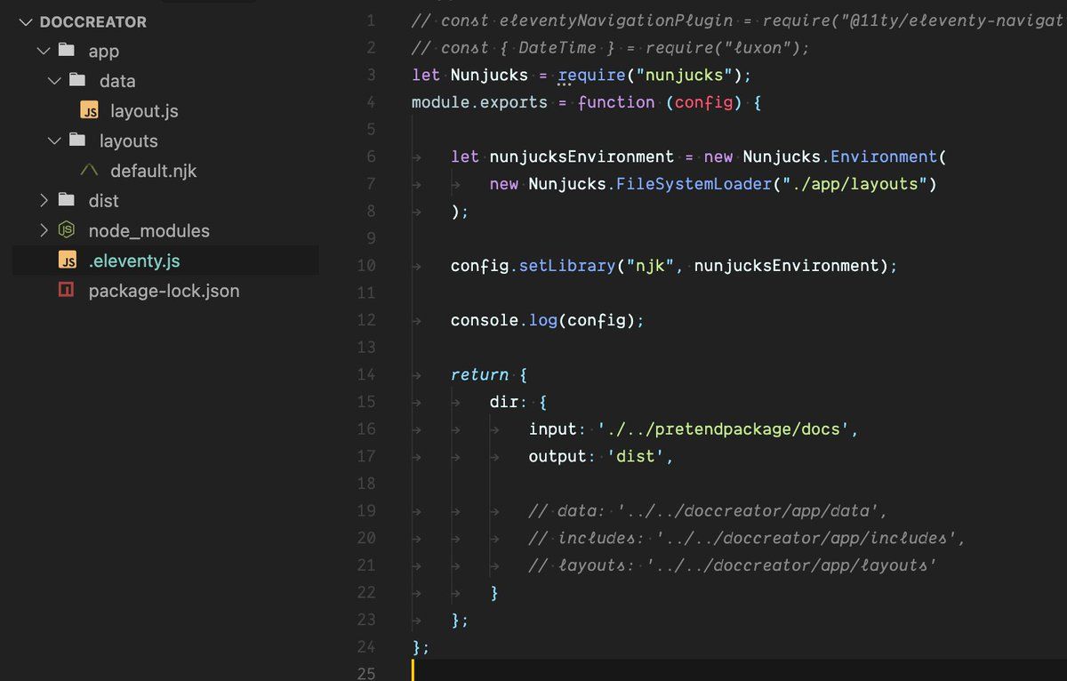The height and width of the screenshot is (681, 1067).
Task: Open the layout.js file
Action: pos(144,111)
